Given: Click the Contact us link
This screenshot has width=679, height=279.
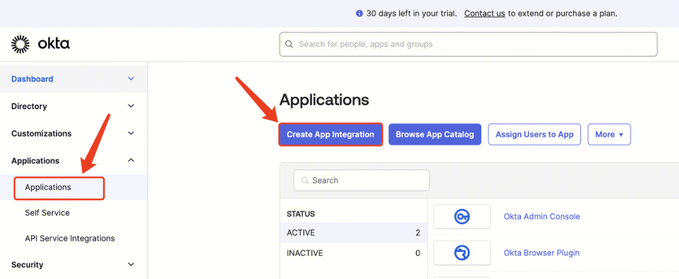Looking at the screenshot, I should pos(485,13).
